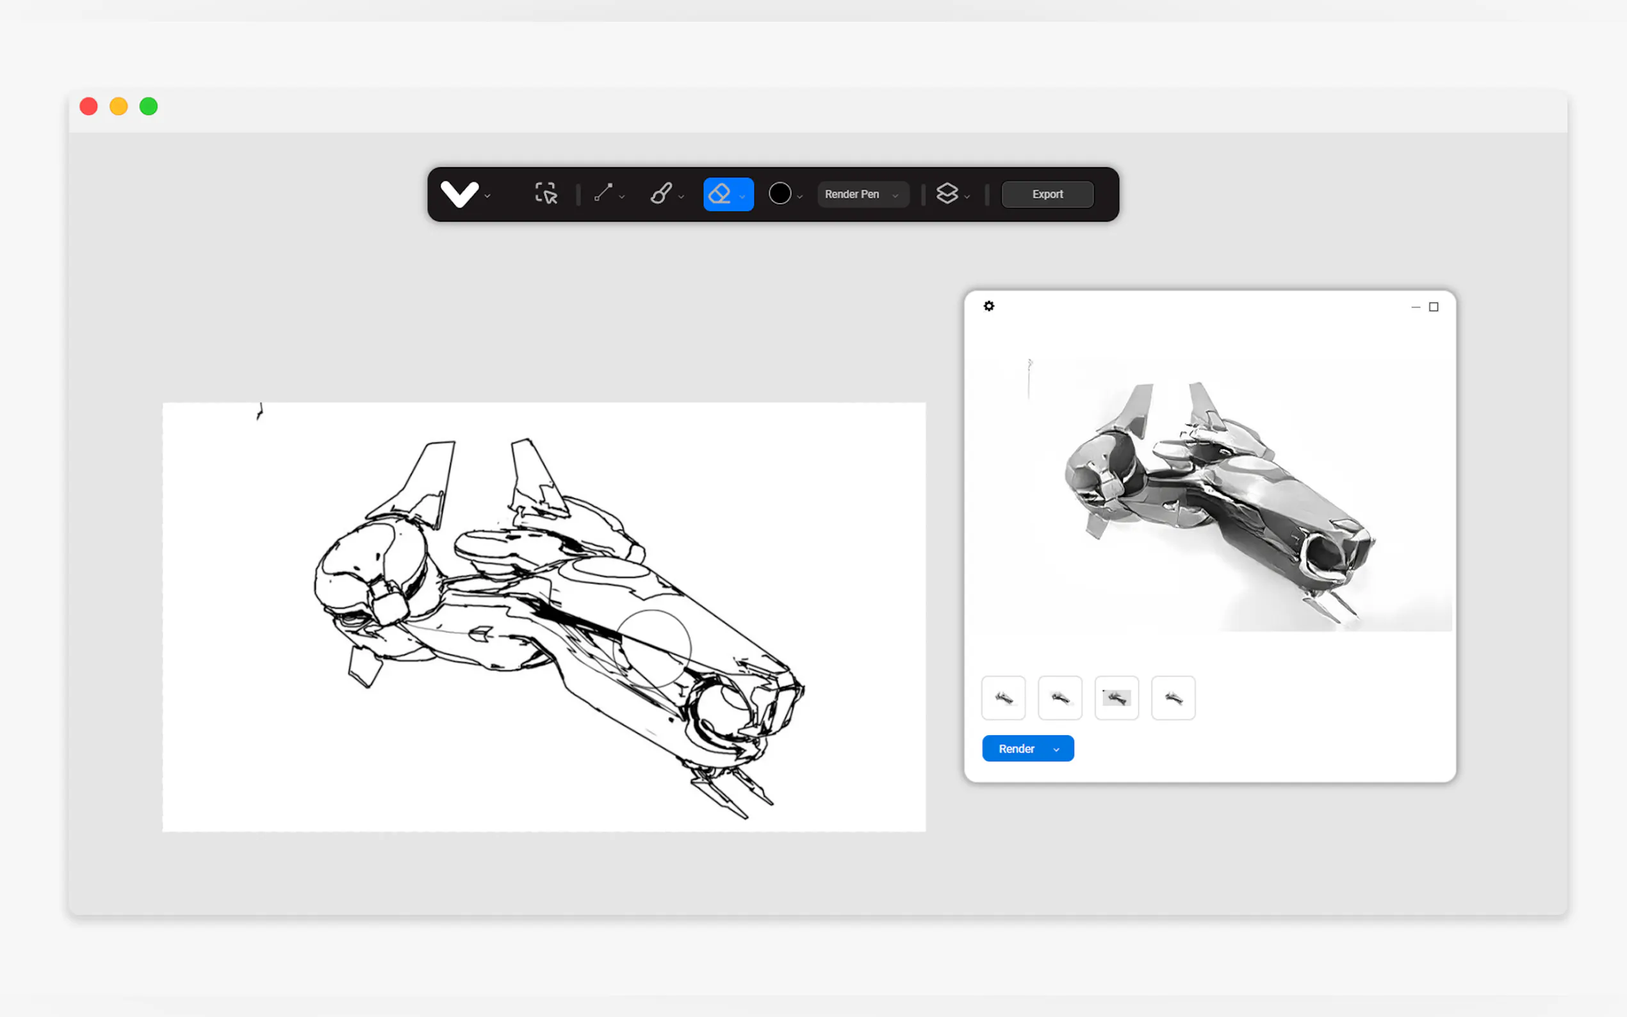Select the third render thumbnail with gray background
This screenshot has height=1017, width=1627.
click(x=1116, y=698)
